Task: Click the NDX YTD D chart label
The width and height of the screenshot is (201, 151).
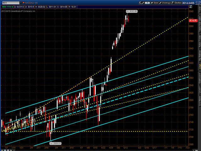Action: point(8,7)
